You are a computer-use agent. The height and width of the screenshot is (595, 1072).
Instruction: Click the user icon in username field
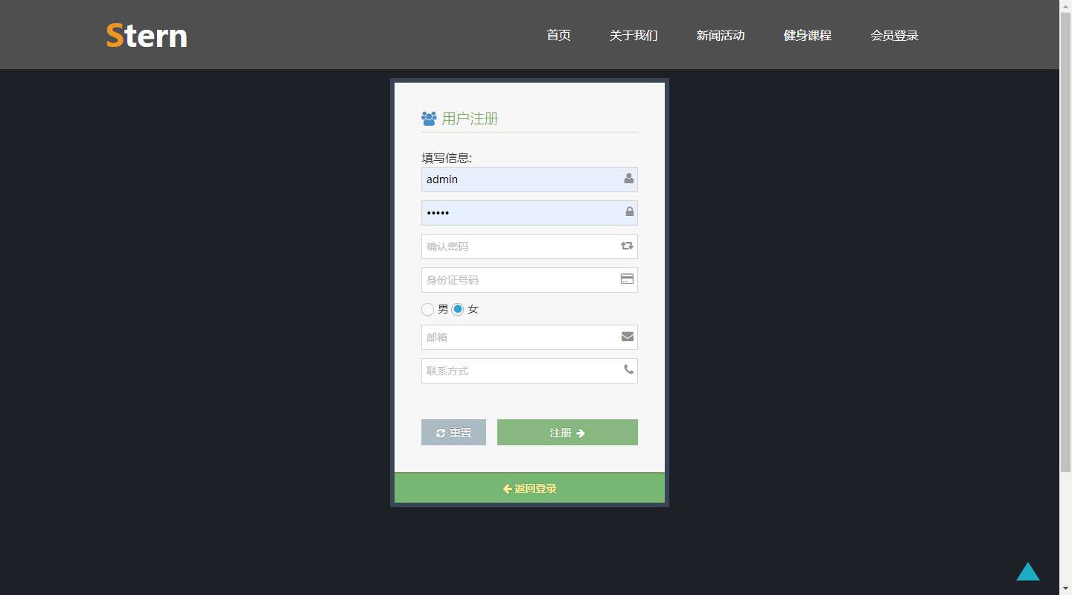pyautogui.click(x=629, y=179)
